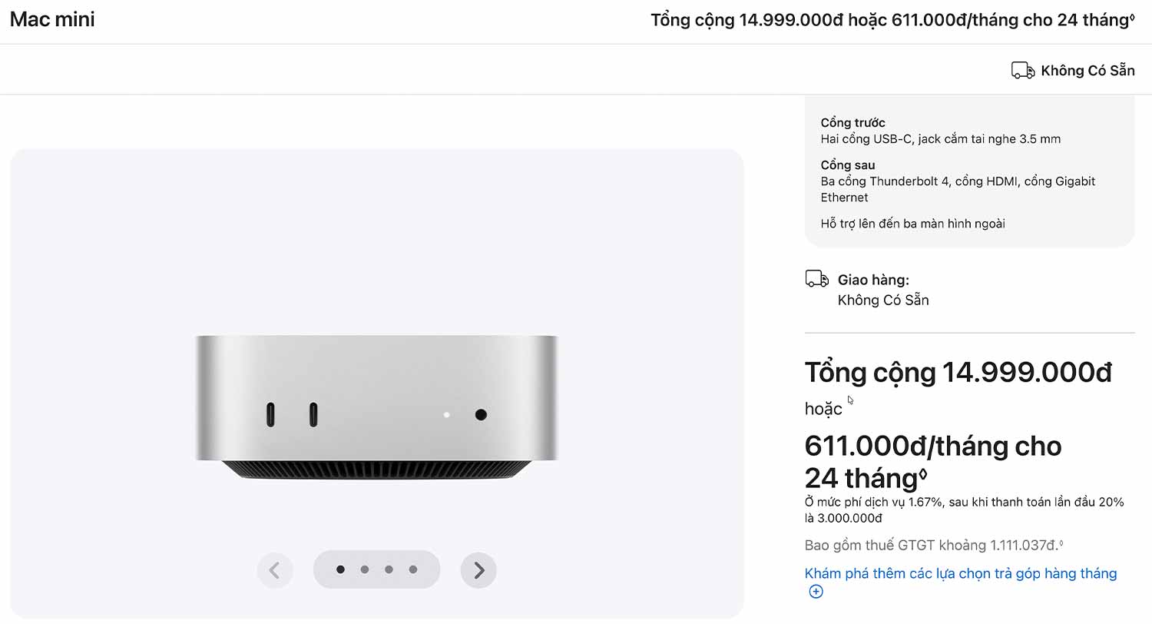Click the delivery truck icon in header bar

coord(1023,71)
